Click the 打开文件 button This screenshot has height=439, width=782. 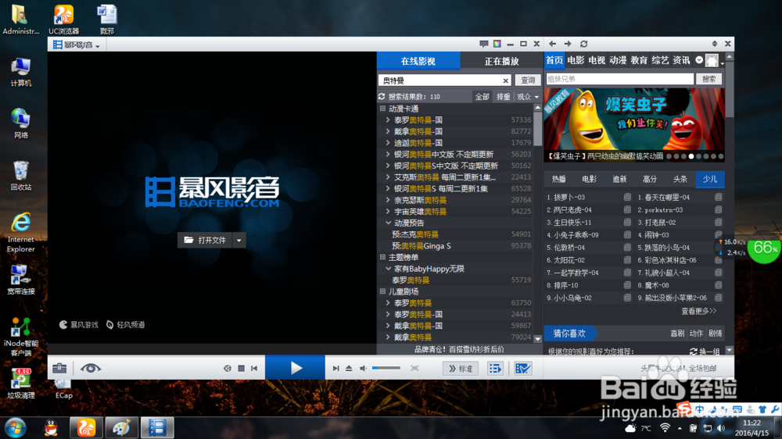pos(205,240)
